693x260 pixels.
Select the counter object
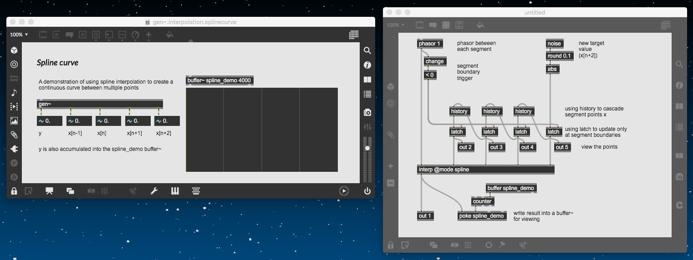(483, 201)
